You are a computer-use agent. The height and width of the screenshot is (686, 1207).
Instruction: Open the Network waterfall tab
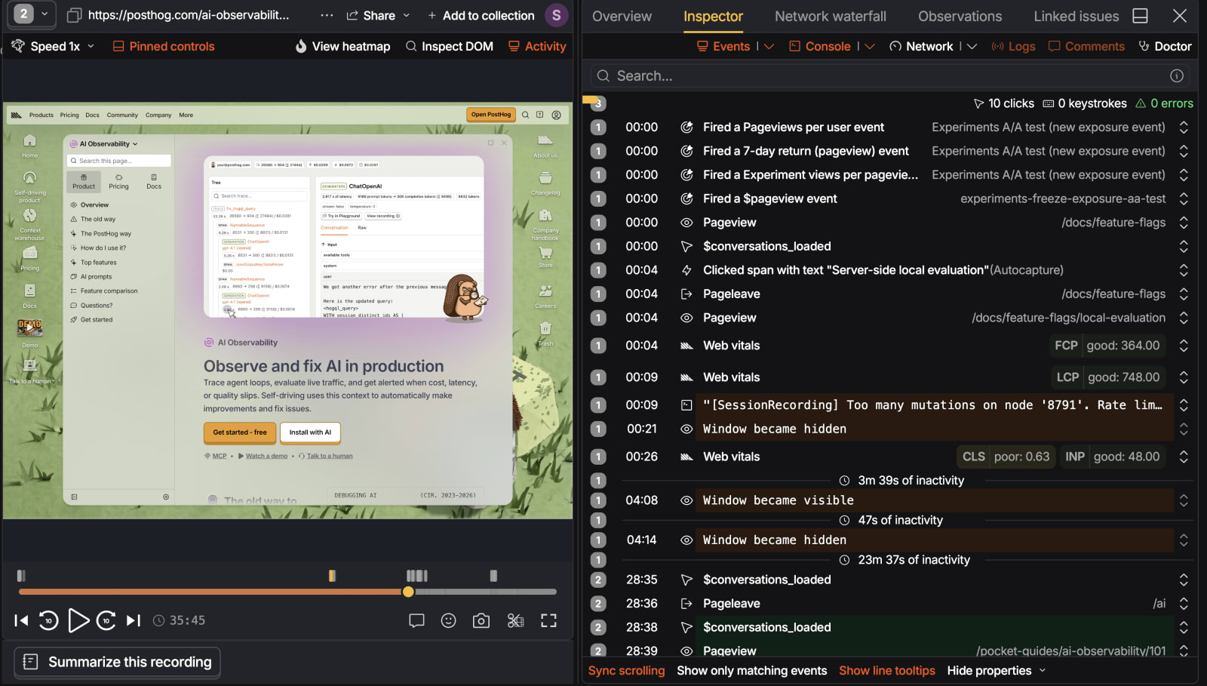pos(830,16)
